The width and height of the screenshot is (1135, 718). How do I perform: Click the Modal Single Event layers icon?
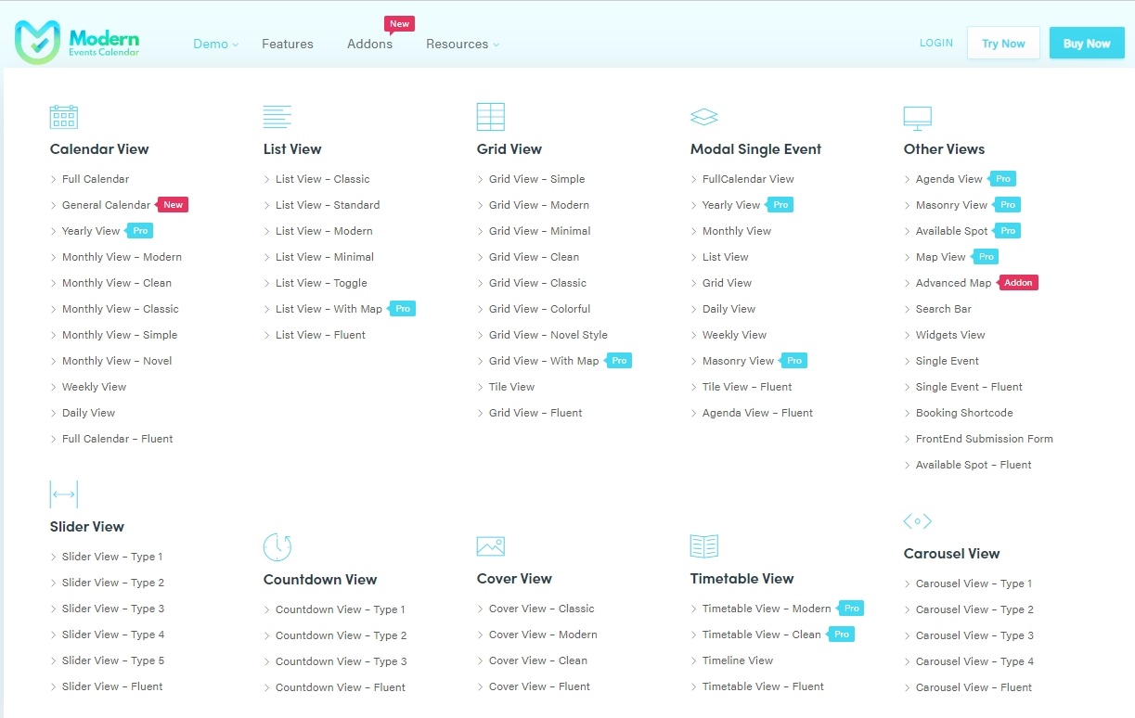(x=704, y=117)
